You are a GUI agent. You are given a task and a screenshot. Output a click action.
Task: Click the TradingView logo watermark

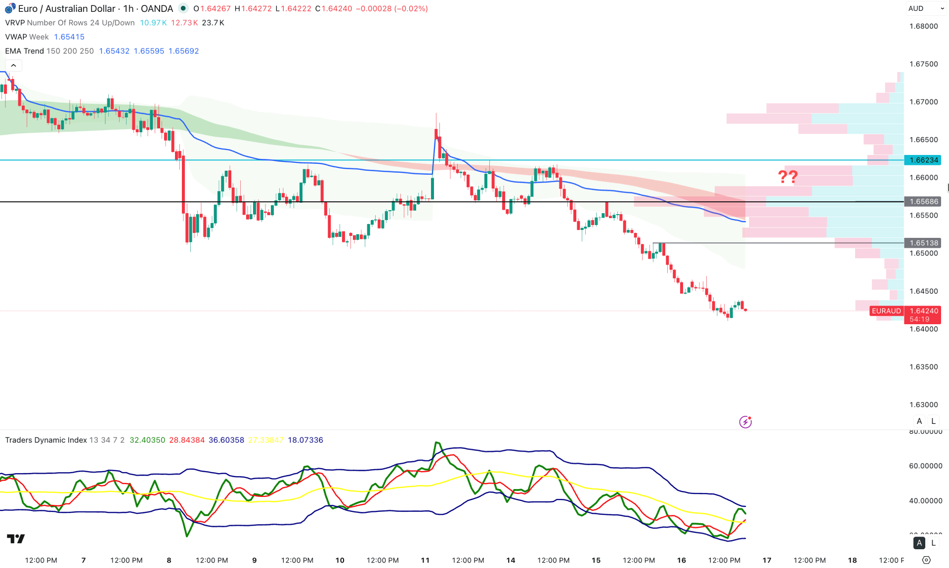pyautogui.click(x=15, y=539)
